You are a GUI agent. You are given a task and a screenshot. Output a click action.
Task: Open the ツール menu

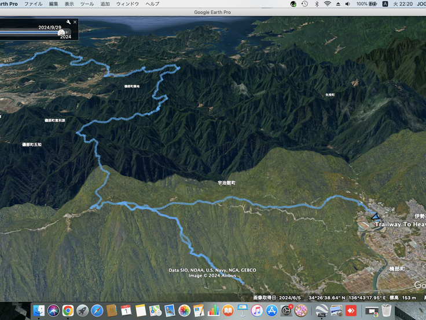click(x=87, y=3)
